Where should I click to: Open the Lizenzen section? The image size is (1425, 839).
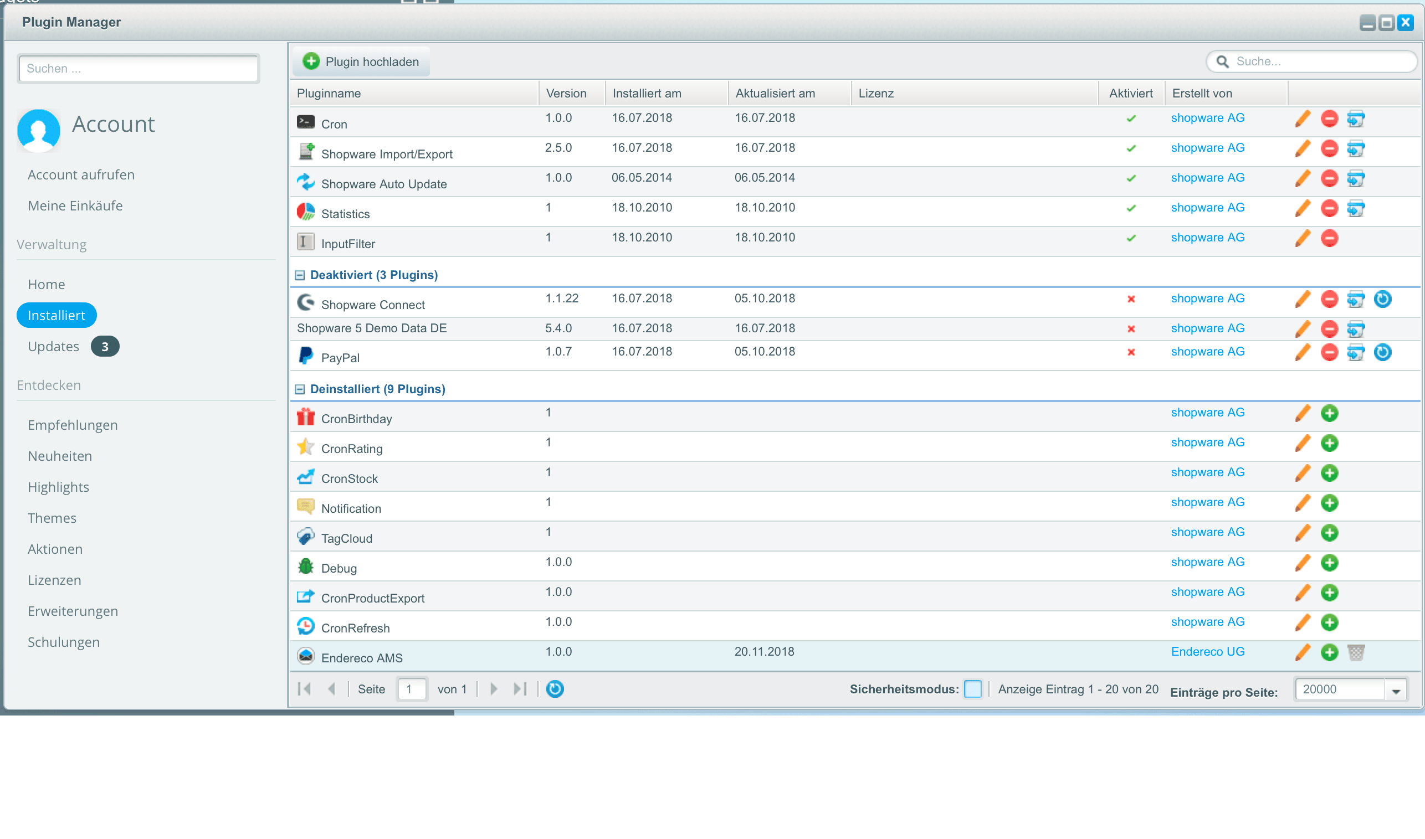(x=55, y=580)
